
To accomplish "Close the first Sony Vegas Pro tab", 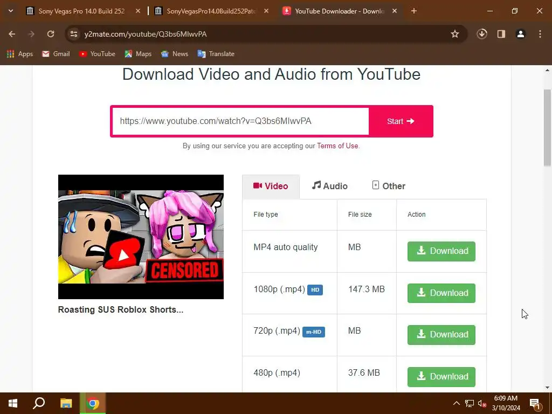I will (x=138, y=11).
